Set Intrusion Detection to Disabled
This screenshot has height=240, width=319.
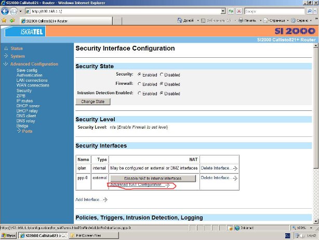pyautogui.click(x=162, y=93)
